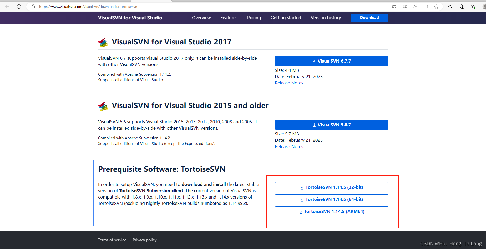Download TortoiseSVN 1.14.5 (ARM64)
Viewport: 486px width, 249px height.
point(331,211)
